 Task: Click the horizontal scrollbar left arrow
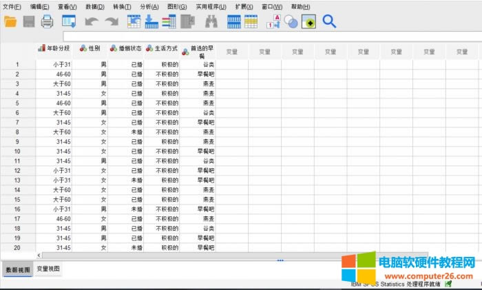point(39,255)
